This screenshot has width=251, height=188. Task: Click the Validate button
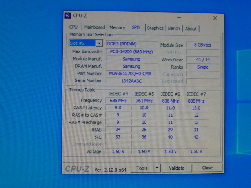click(x=176, y=168)
